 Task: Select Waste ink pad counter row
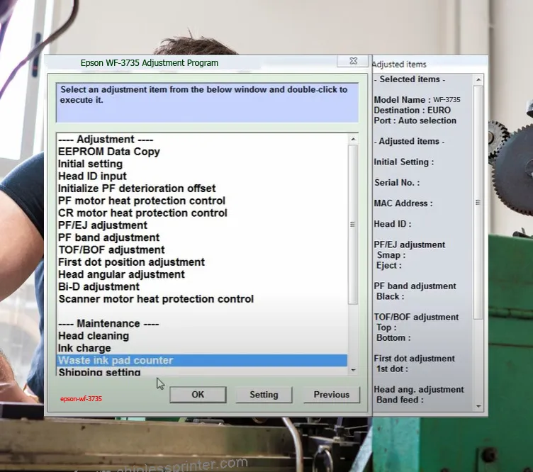click(202, 360)
